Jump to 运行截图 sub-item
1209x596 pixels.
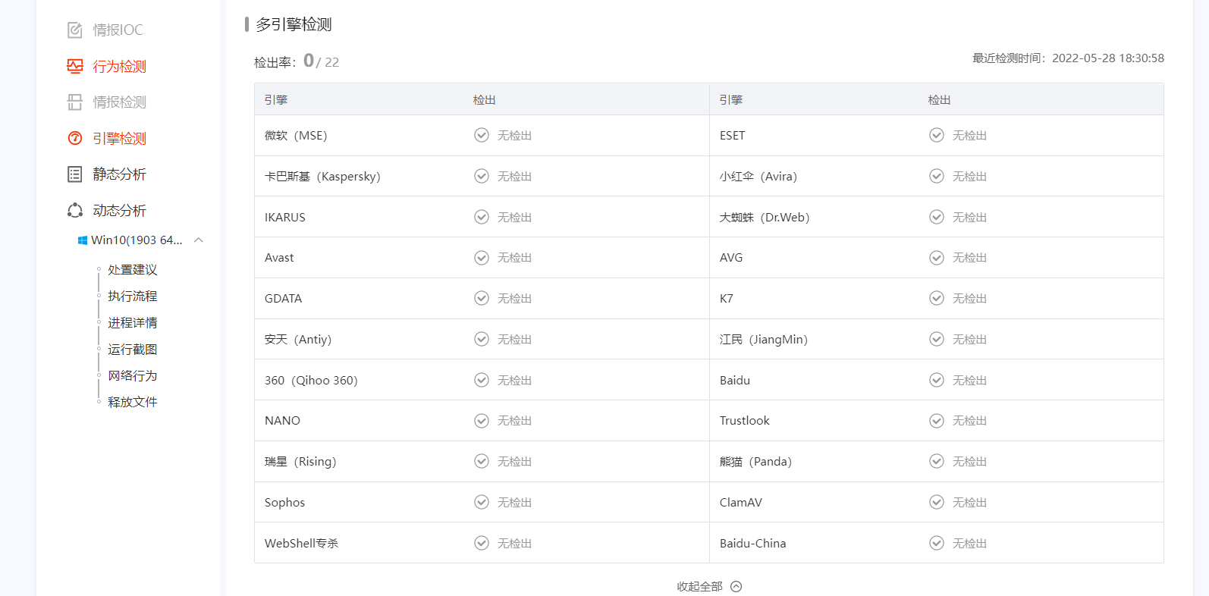(133, 350)
